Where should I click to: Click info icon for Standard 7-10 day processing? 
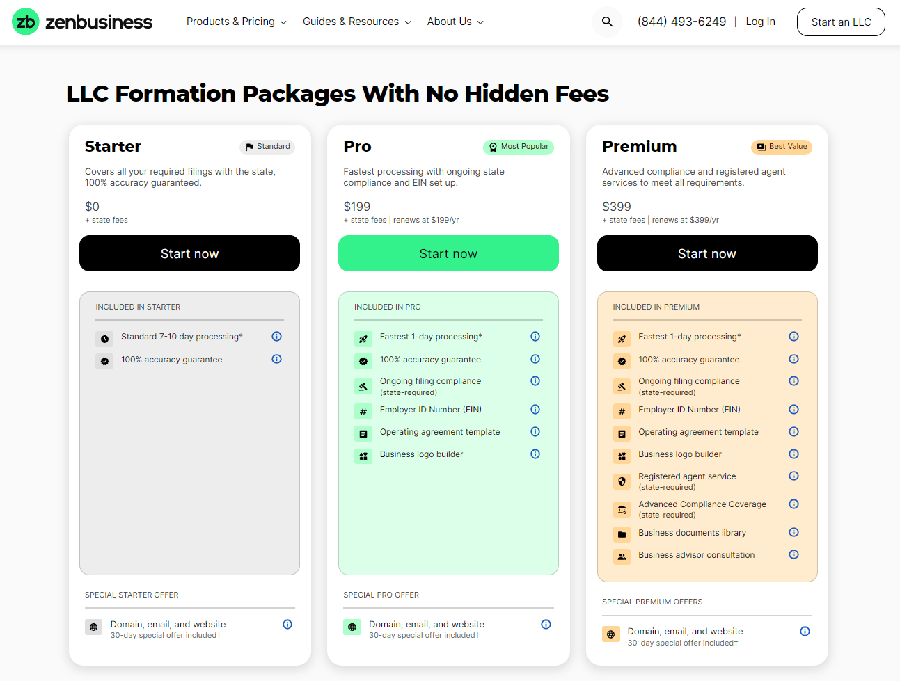click(x=276, y=336)
